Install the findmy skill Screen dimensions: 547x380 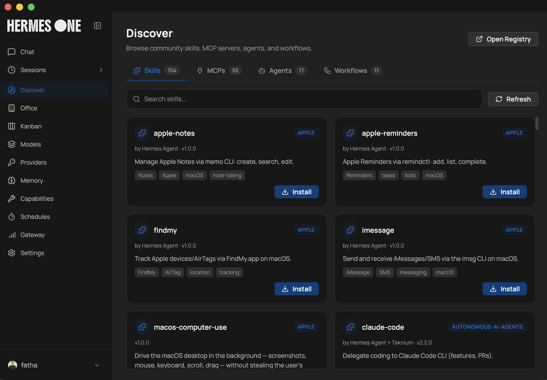[296, 289]
